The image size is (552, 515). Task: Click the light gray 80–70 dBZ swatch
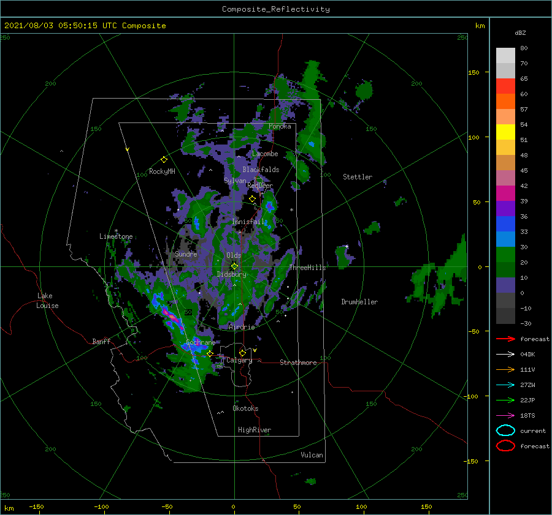(505, 56)
